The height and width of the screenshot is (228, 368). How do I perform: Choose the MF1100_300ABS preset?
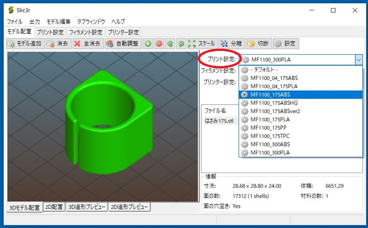tap(301, 145)
